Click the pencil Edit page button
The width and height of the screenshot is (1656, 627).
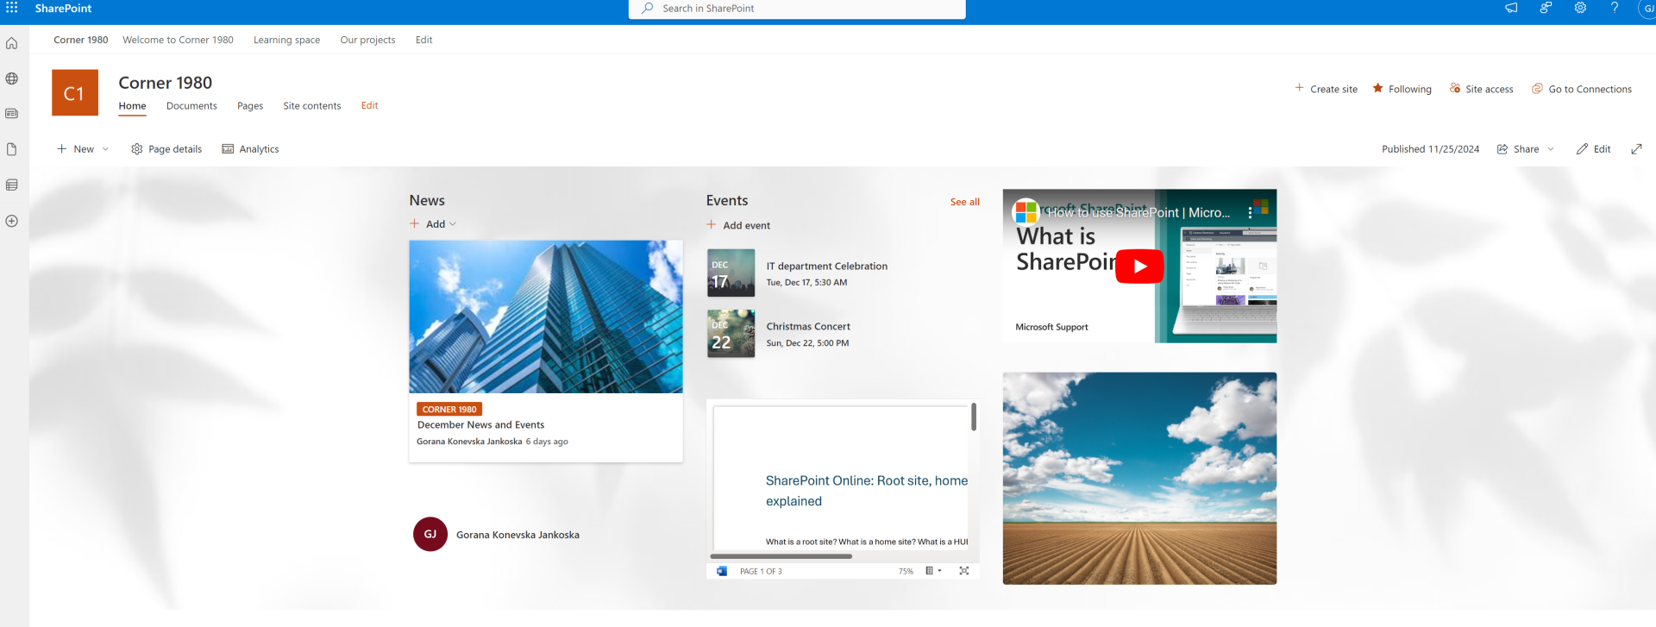click(1593, 149)
